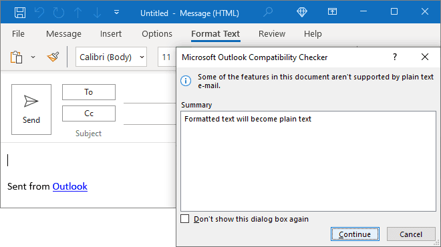Click the Continue button

pyautogui.click(x=355, y=234)
